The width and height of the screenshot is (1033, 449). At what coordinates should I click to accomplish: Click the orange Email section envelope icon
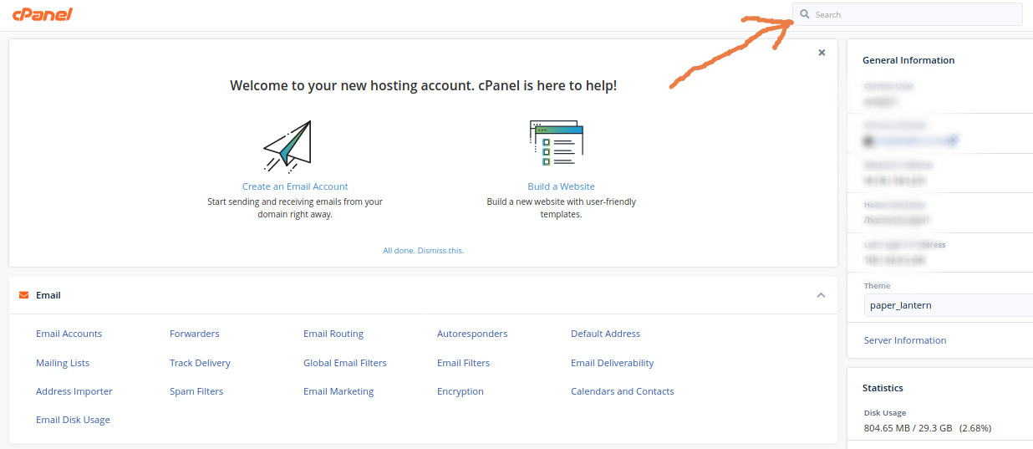point(23,295)
